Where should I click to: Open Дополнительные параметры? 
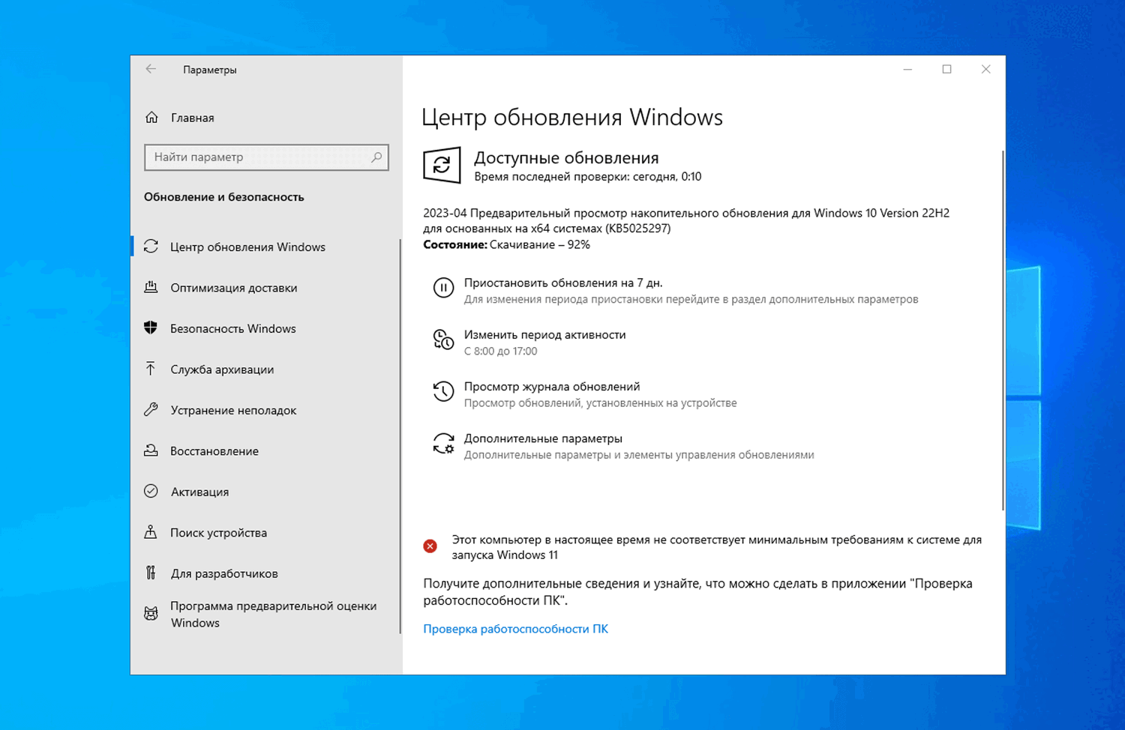(x=543, y=438)
